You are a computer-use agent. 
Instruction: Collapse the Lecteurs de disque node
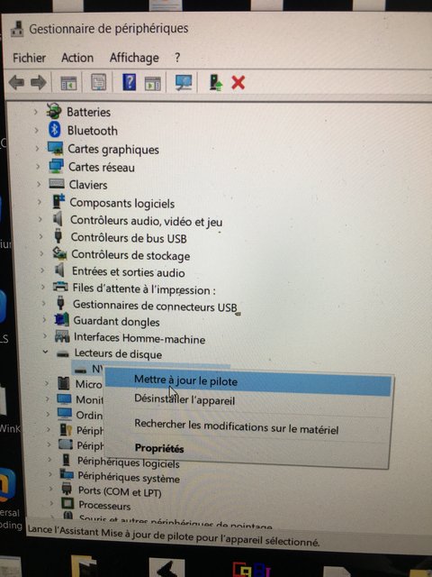[45, 353]
